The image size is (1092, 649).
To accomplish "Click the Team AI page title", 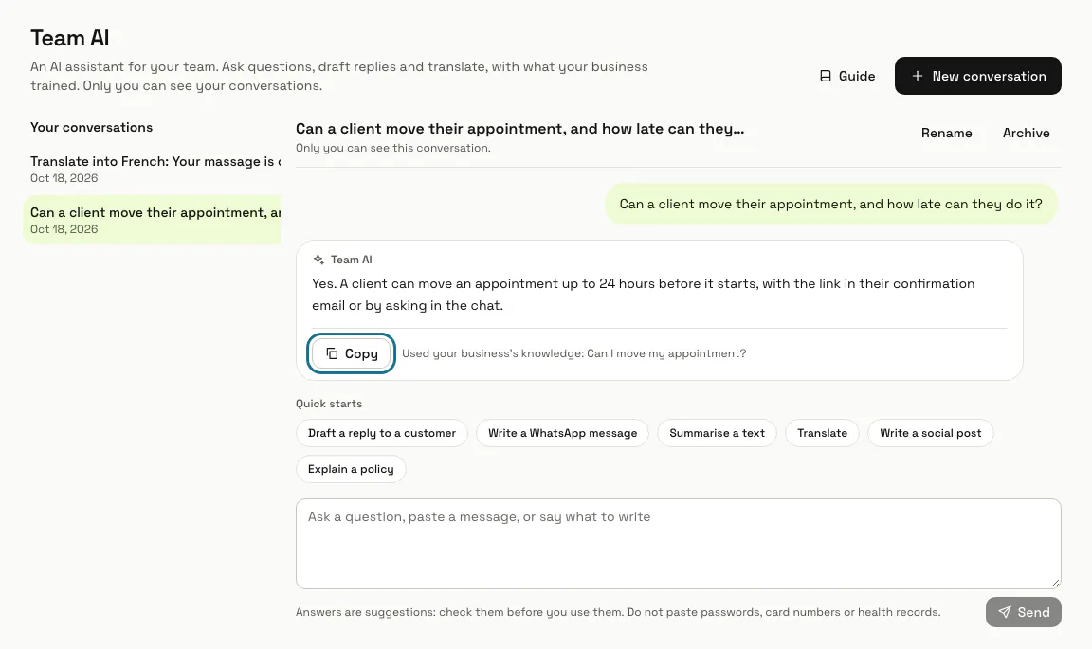I will tap(69, 38).
